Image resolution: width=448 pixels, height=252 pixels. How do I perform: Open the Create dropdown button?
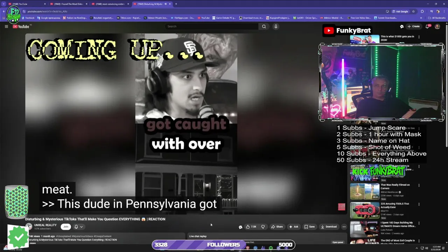[x=413, y=26]
